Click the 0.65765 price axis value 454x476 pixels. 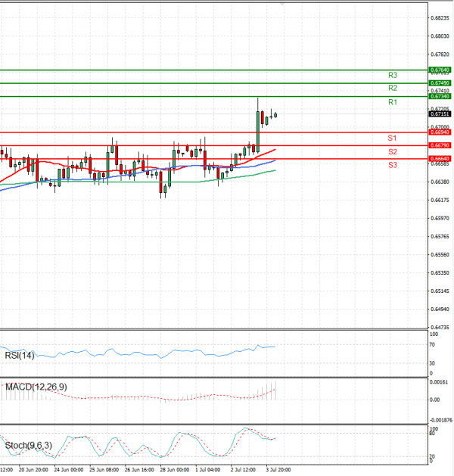440,237
